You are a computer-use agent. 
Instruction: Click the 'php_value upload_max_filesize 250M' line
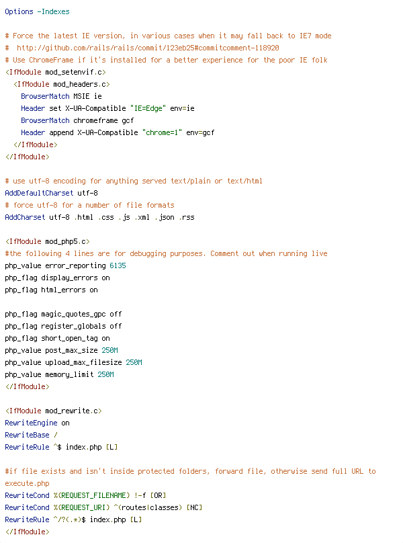tap(73, 363)
